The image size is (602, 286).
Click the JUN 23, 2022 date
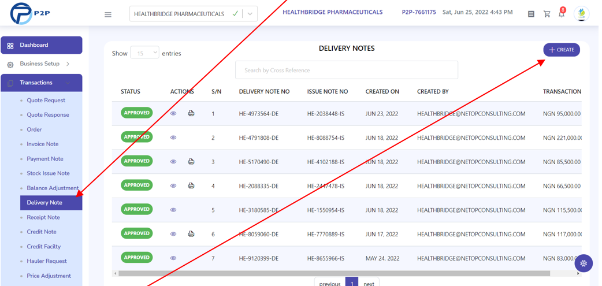click(x=382, y=114)
